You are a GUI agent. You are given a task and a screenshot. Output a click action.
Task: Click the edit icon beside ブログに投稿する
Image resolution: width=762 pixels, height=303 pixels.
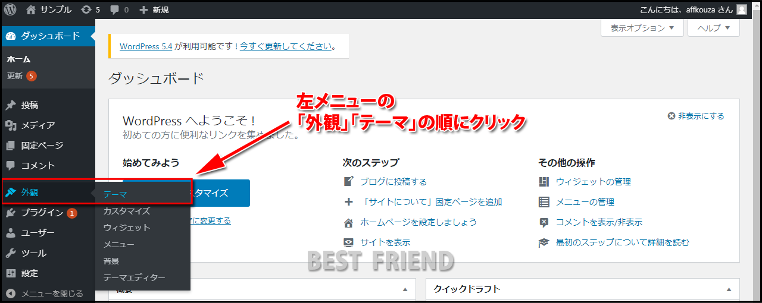click(349, 182)
